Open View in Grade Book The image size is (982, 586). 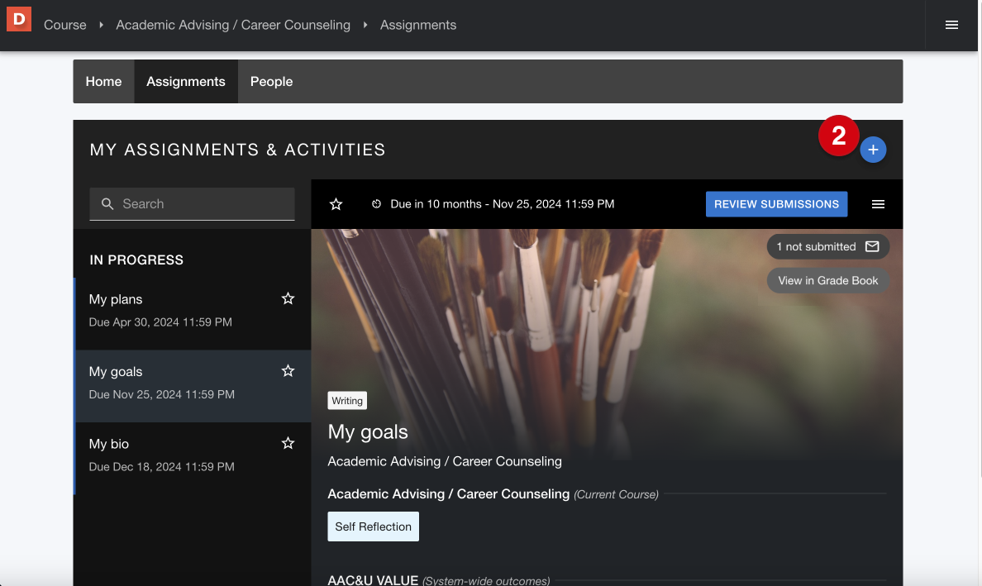point(828,280)
